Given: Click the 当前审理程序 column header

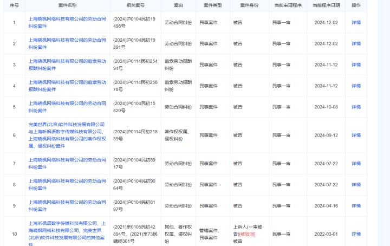Looking at the screenshot, I should coord(288,5).
